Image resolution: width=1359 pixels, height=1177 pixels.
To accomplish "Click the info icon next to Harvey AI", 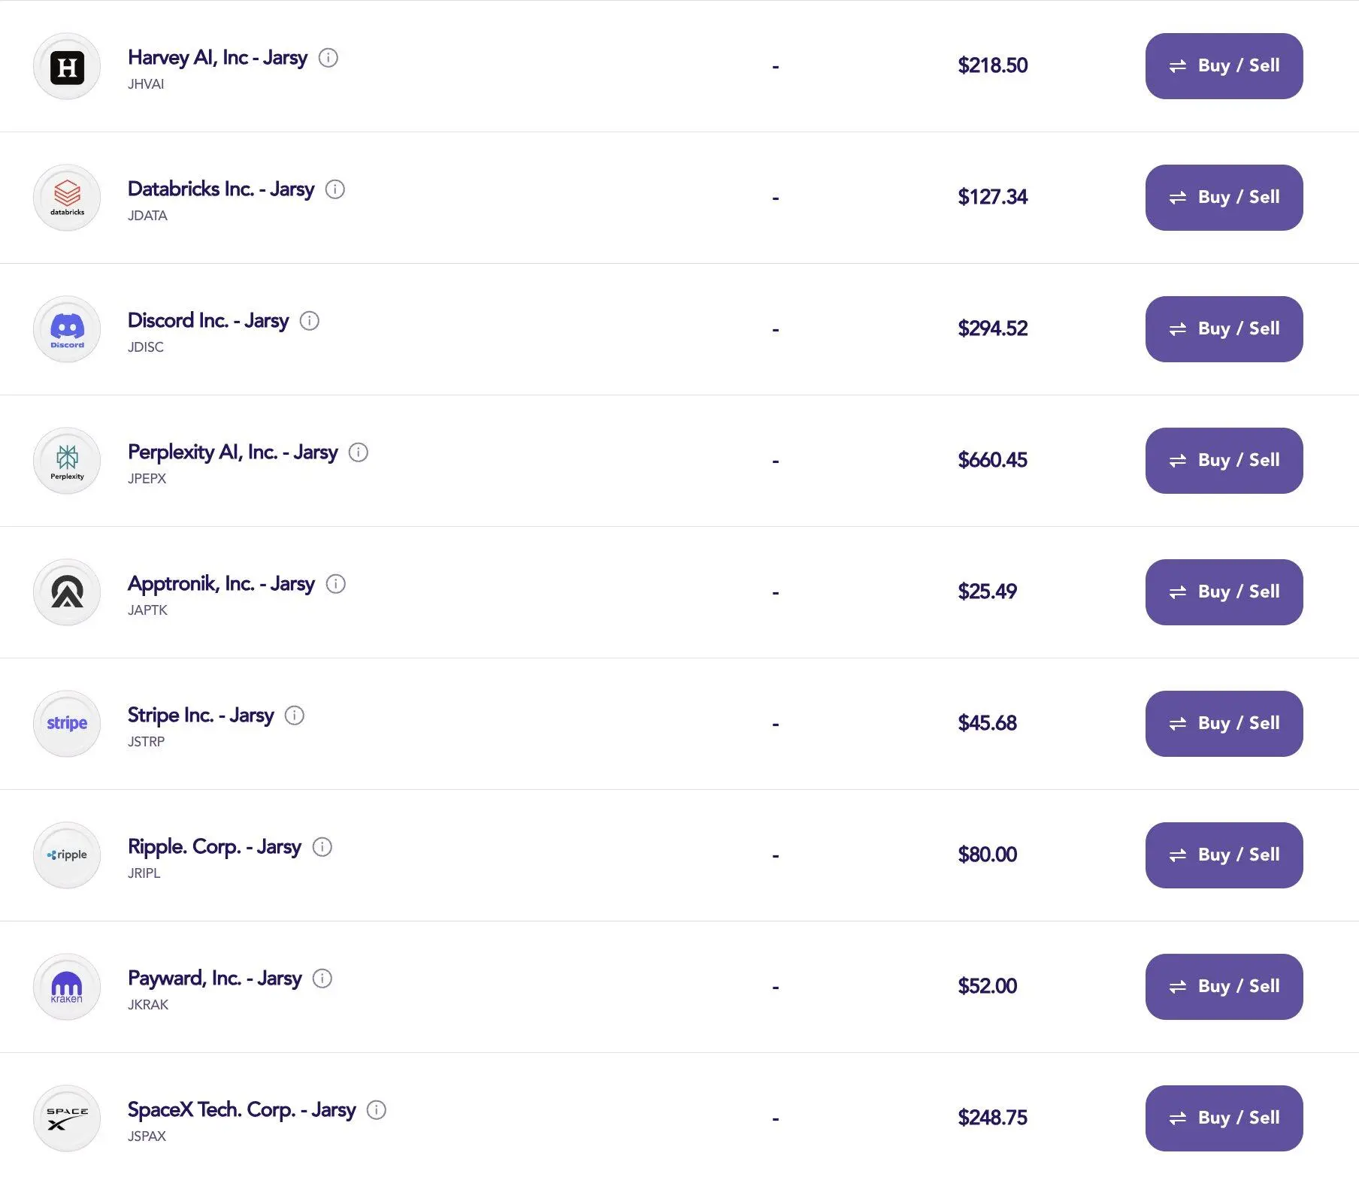I will pyautogui.click(x=328, y=58).
